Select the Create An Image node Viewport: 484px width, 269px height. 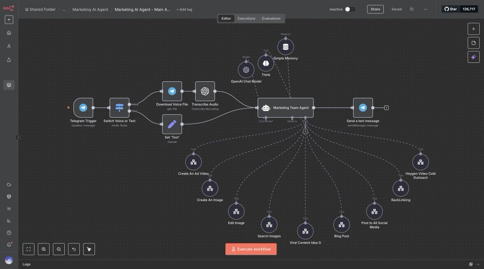[210, 188]
